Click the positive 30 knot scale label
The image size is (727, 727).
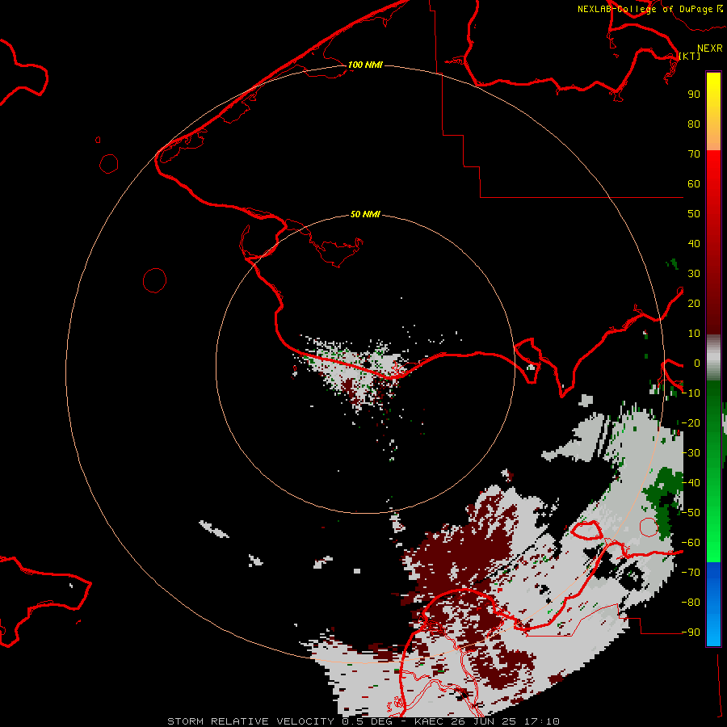694,274
